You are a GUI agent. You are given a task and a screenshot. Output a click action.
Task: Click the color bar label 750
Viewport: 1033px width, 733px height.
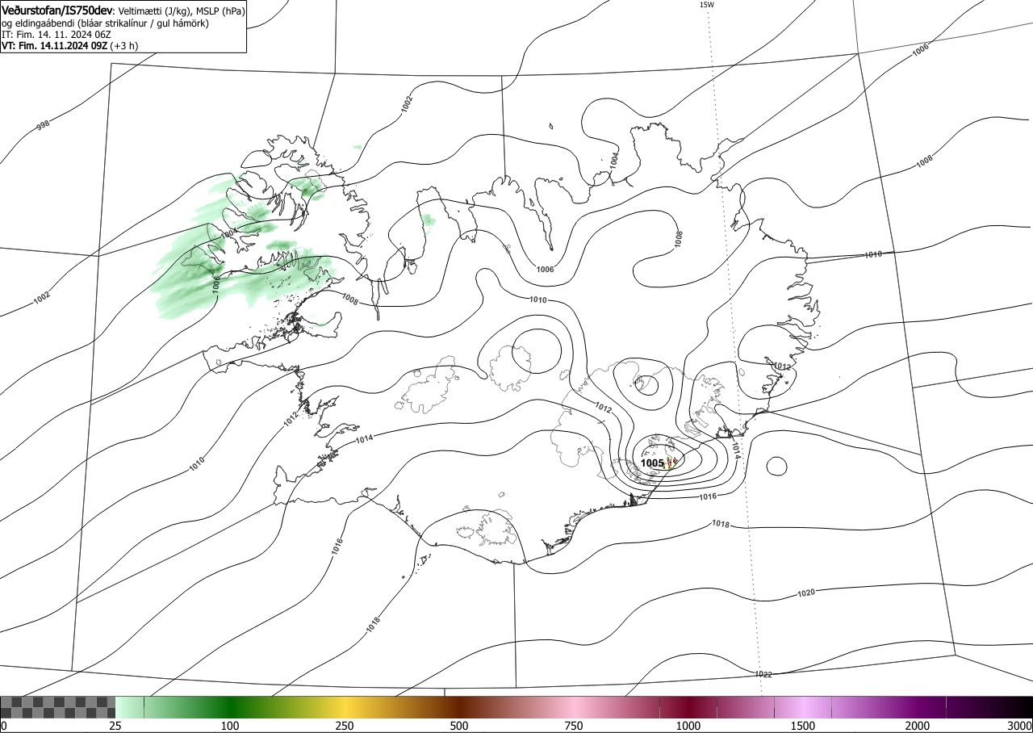click(574, 726)
